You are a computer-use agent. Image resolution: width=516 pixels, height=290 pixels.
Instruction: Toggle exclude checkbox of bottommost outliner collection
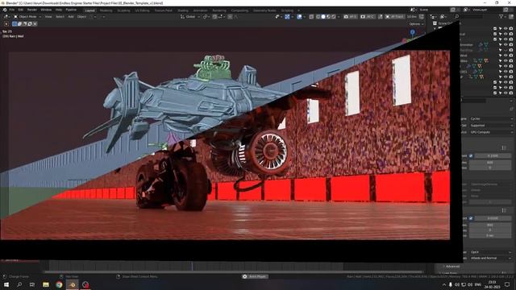495,93
